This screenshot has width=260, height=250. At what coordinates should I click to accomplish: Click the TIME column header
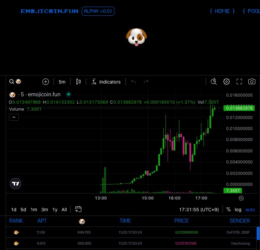pyautogui.click(x=125, y=221)
